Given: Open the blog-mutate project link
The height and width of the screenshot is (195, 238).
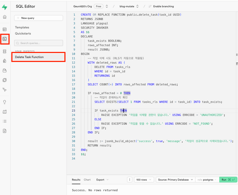Looking at the screenshot, I should click(x=127, y=7).
